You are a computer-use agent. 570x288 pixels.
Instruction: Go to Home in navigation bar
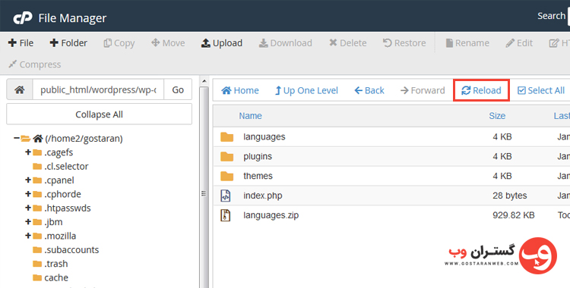point(240,90)
